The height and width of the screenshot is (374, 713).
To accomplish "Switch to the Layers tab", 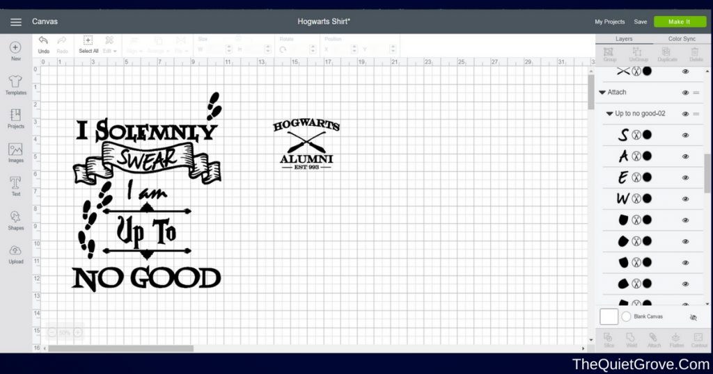I will click(624, 39).
